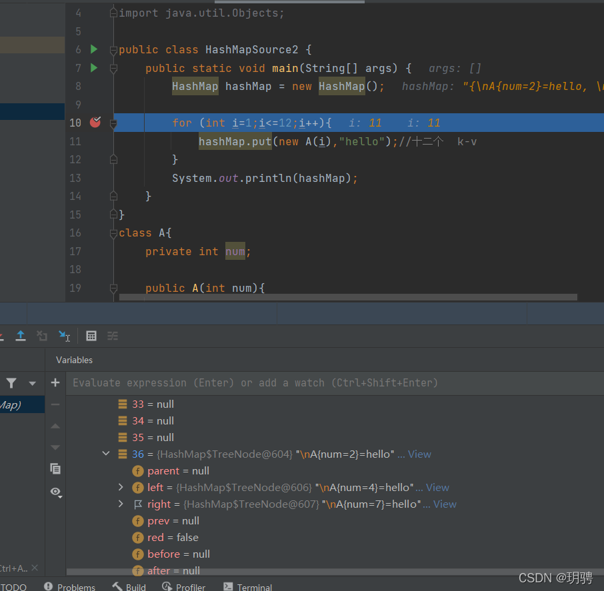
Task: Click the num field on line 17
Action: (x=235, y=251)
